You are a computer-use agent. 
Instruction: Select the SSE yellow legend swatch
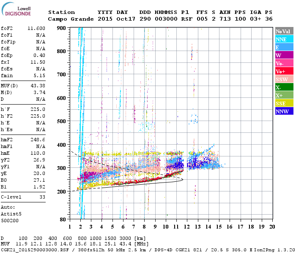(284, 103)
